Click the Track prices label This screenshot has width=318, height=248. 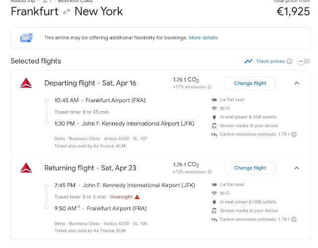tap(270, 62)
